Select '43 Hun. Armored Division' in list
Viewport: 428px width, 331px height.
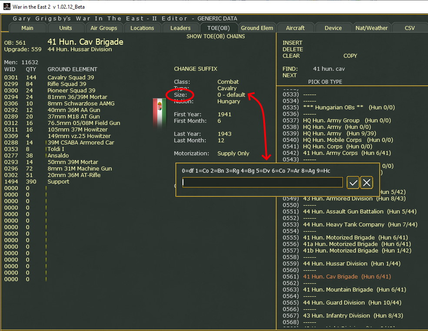point(354,199)
